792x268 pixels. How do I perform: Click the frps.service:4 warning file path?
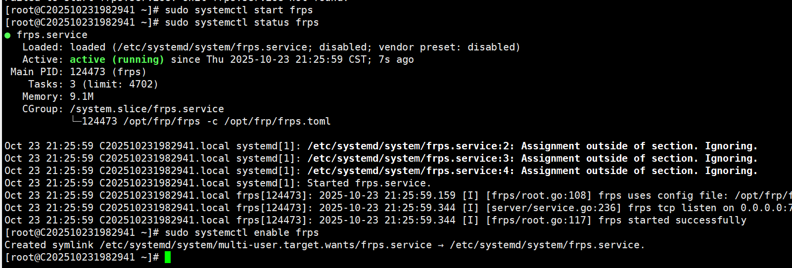click(x=411, y=171)
